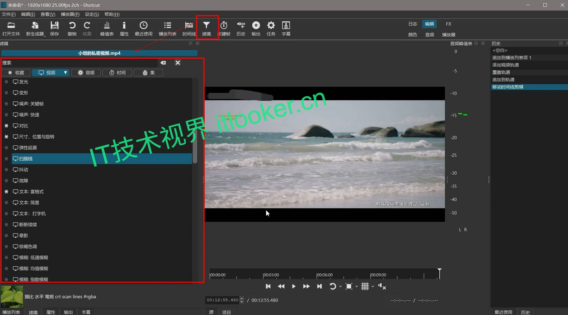Close the filter list with X
This screenshot has width=568, height=315.
[x=178, y=63]
